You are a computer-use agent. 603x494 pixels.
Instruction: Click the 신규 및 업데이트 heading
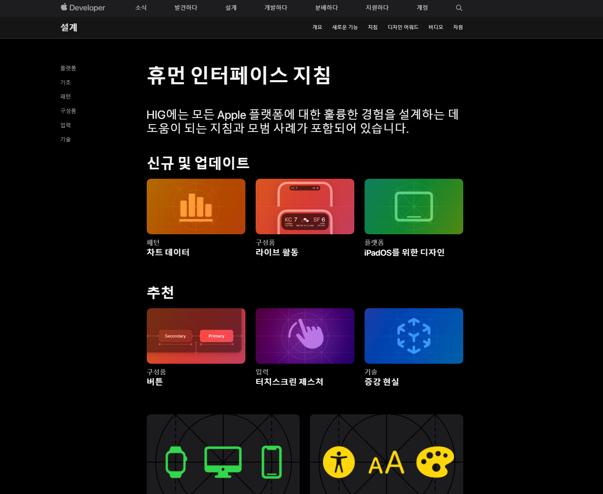pos(198,163)
